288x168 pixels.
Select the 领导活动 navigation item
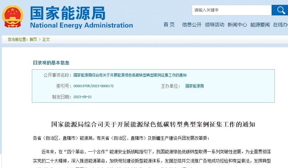(x=214, y=25)
